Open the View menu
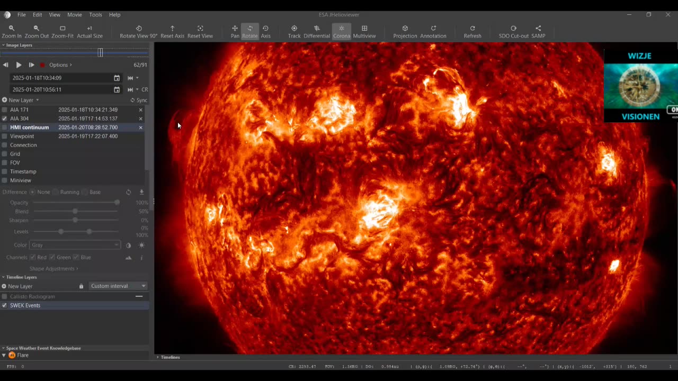 click(55, 15)
